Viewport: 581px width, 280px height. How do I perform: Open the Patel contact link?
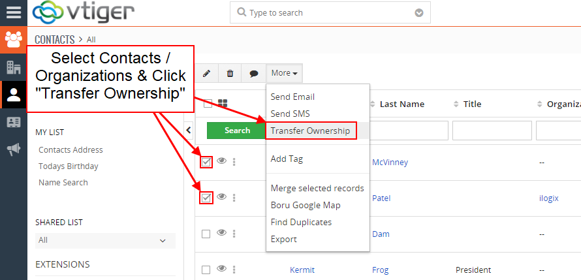pos(381,198)
